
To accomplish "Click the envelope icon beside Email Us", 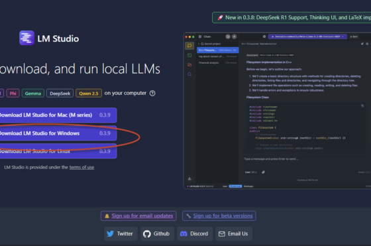I will (222, 234).
